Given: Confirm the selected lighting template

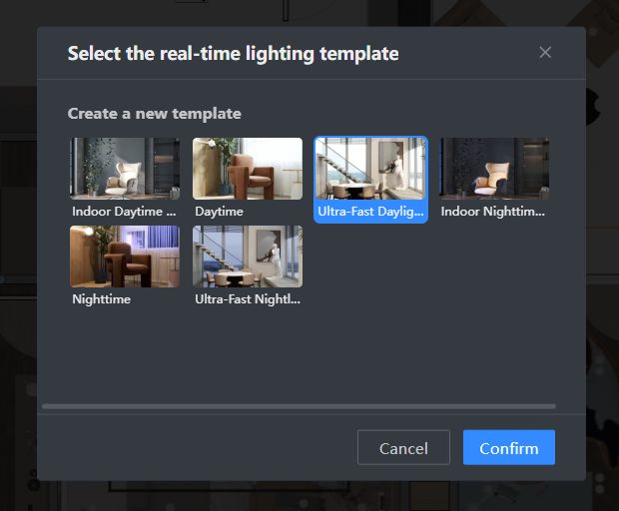Looking at the screenshot, I should click(x=508, y=448).
